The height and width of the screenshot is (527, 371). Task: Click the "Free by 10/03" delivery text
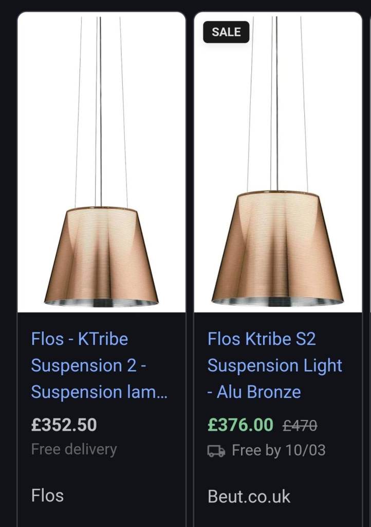(x=279, y=451)
